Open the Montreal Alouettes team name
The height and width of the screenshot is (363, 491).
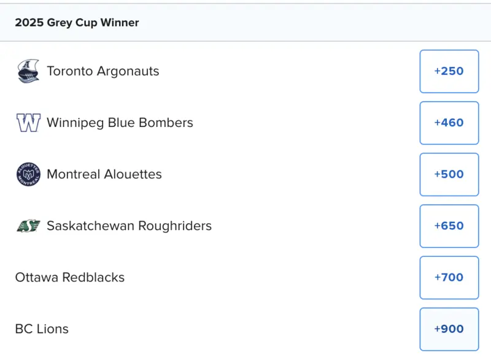104,174
